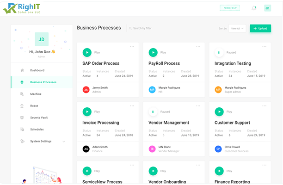Select the Machine icon in sidebar

(22, 94)
